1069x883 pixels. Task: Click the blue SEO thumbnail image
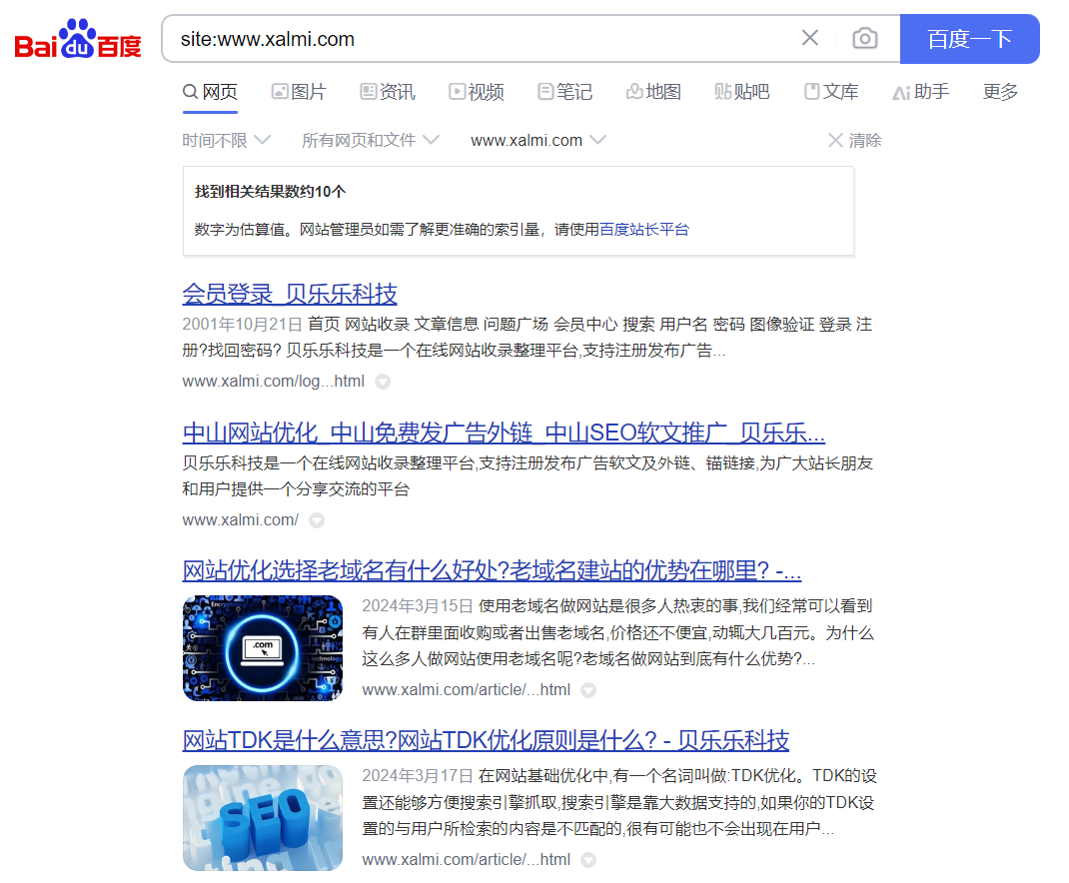pos(263,817)
